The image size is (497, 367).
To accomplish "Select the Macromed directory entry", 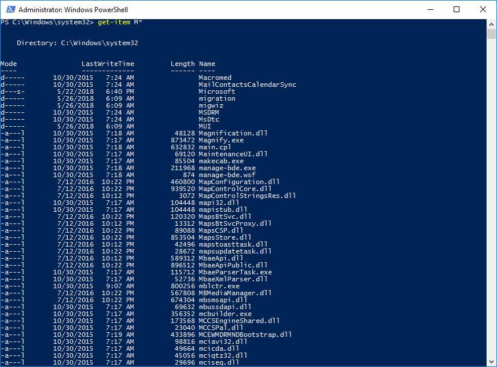I will coord(215,78).
